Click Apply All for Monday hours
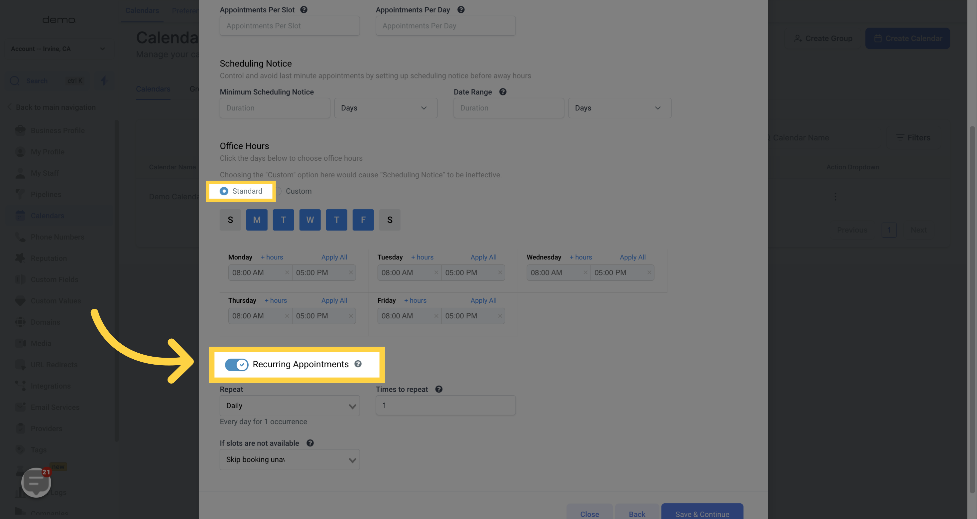 click(x=334, y=257)
